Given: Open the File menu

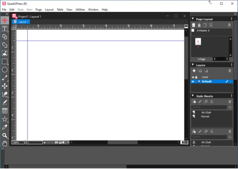Looking at the screenshot, I should coord(4,9).
